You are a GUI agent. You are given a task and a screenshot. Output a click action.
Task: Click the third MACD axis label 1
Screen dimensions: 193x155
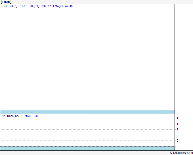pos(177,129)
